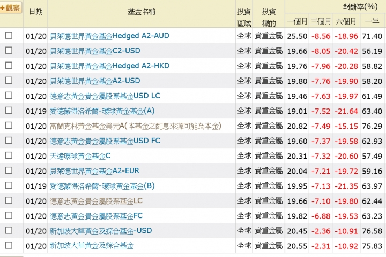
Task: Tick checkbox for 貝萊德世界黃金基金A2-USD
Action: click(9, 81)
